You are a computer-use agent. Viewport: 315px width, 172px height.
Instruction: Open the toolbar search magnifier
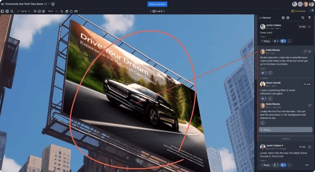pyautogui.click(x=12, y=11)
